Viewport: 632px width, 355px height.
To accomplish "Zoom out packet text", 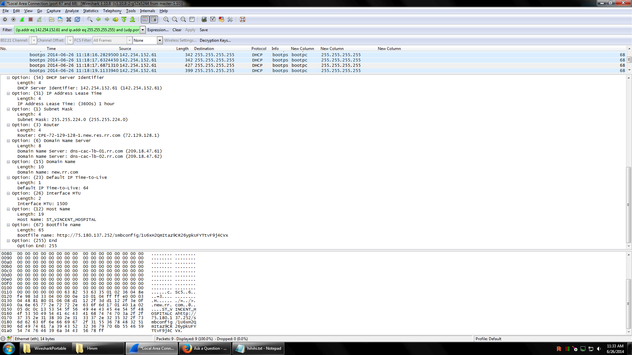I will tap(175, 19).
